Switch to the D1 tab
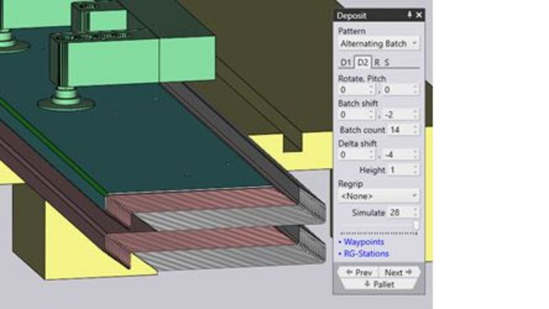This screenshot has width=549, height=309. (346, 63)
